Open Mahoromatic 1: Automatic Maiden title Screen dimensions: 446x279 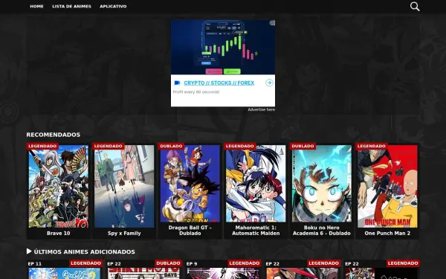[256, 231]
